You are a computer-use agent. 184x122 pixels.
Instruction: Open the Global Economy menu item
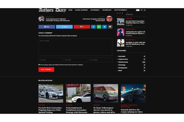[81, 10]
